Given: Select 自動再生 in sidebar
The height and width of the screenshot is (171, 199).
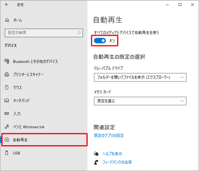Looking at the screenshot, I should (x=44, y=140).
